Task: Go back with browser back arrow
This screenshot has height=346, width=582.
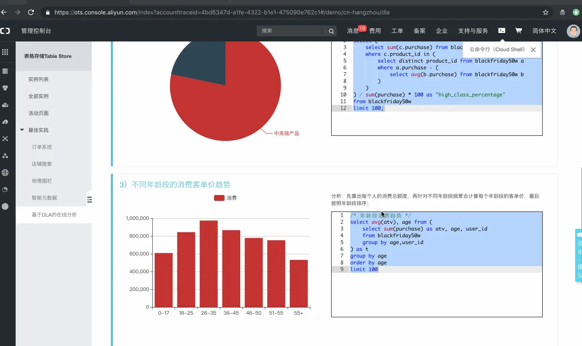Action: pos(4,12)
